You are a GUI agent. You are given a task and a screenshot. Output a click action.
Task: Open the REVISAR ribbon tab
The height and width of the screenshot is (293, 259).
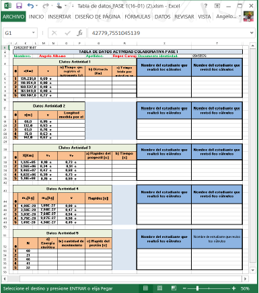click(184, 17)
